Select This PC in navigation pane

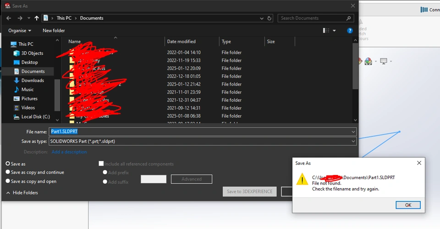26,44
